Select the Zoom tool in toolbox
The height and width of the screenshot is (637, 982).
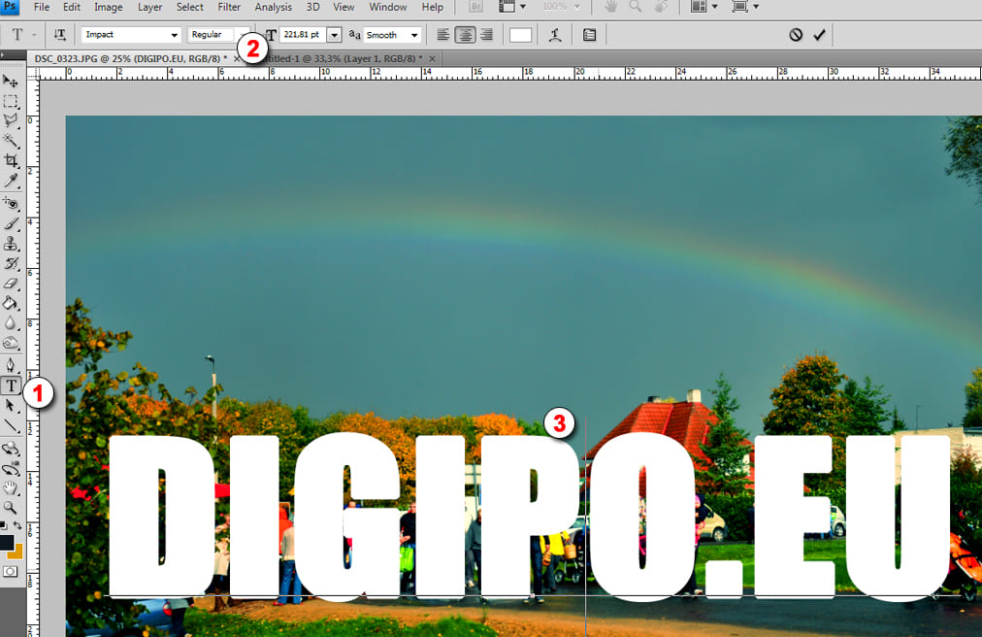click(11, 507)
